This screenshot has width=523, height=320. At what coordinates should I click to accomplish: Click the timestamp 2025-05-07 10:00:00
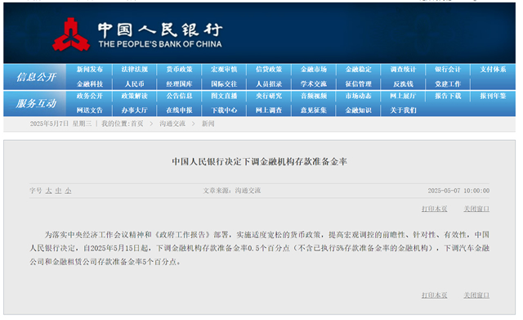[x=458, y=191]
